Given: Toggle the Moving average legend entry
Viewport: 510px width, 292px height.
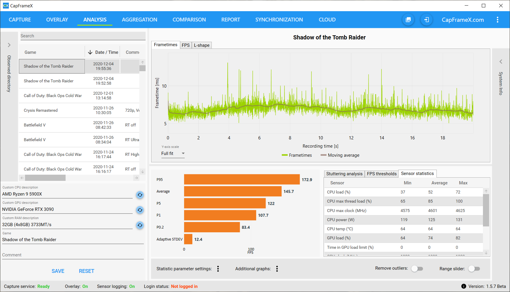Looking at the screenshot, I should coord(340,155).
